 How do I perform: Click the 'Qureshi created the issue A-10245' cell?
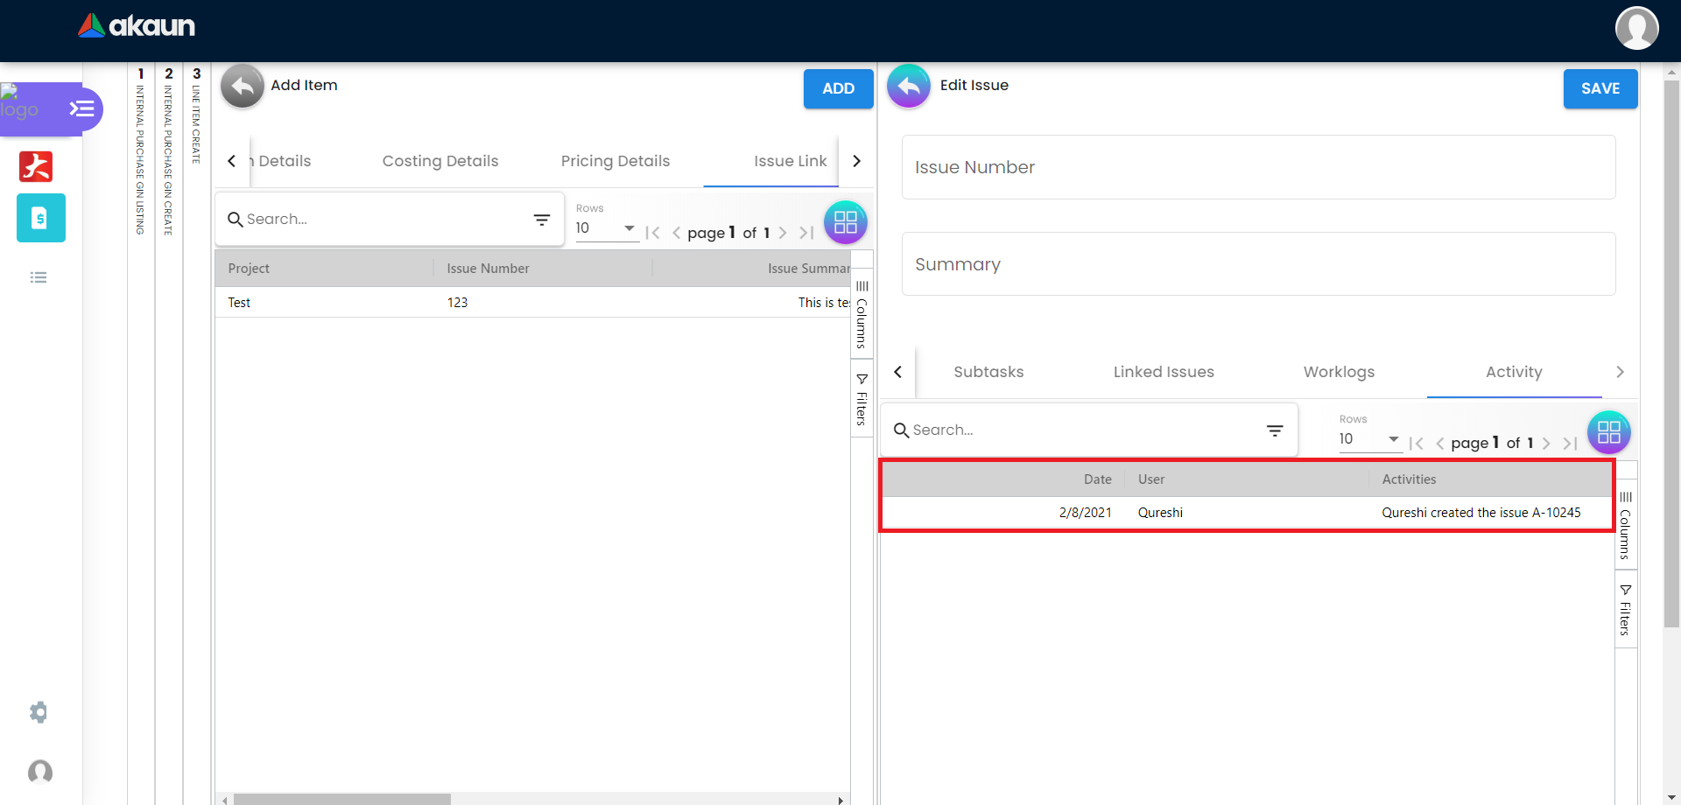coord(1490,513)
